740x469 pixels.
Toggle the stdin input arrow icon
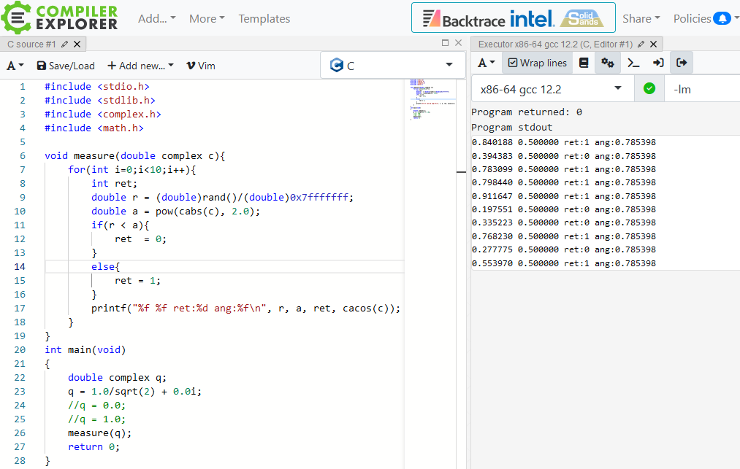pyautogui.click(x=657, y=63)
